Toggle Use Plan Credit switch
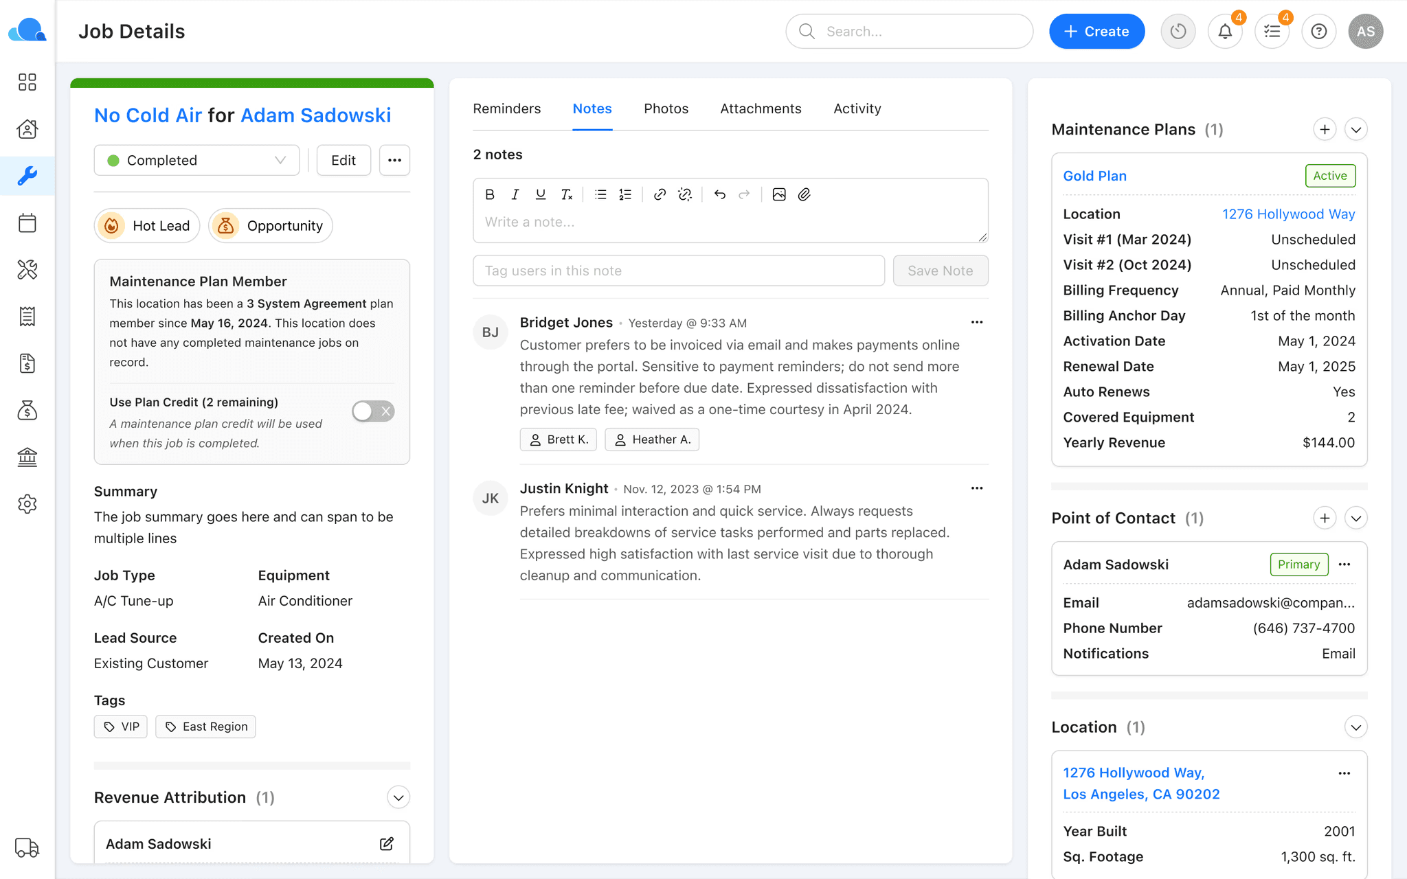Screen dimensions: 1407x879 (x=373, y=411)
